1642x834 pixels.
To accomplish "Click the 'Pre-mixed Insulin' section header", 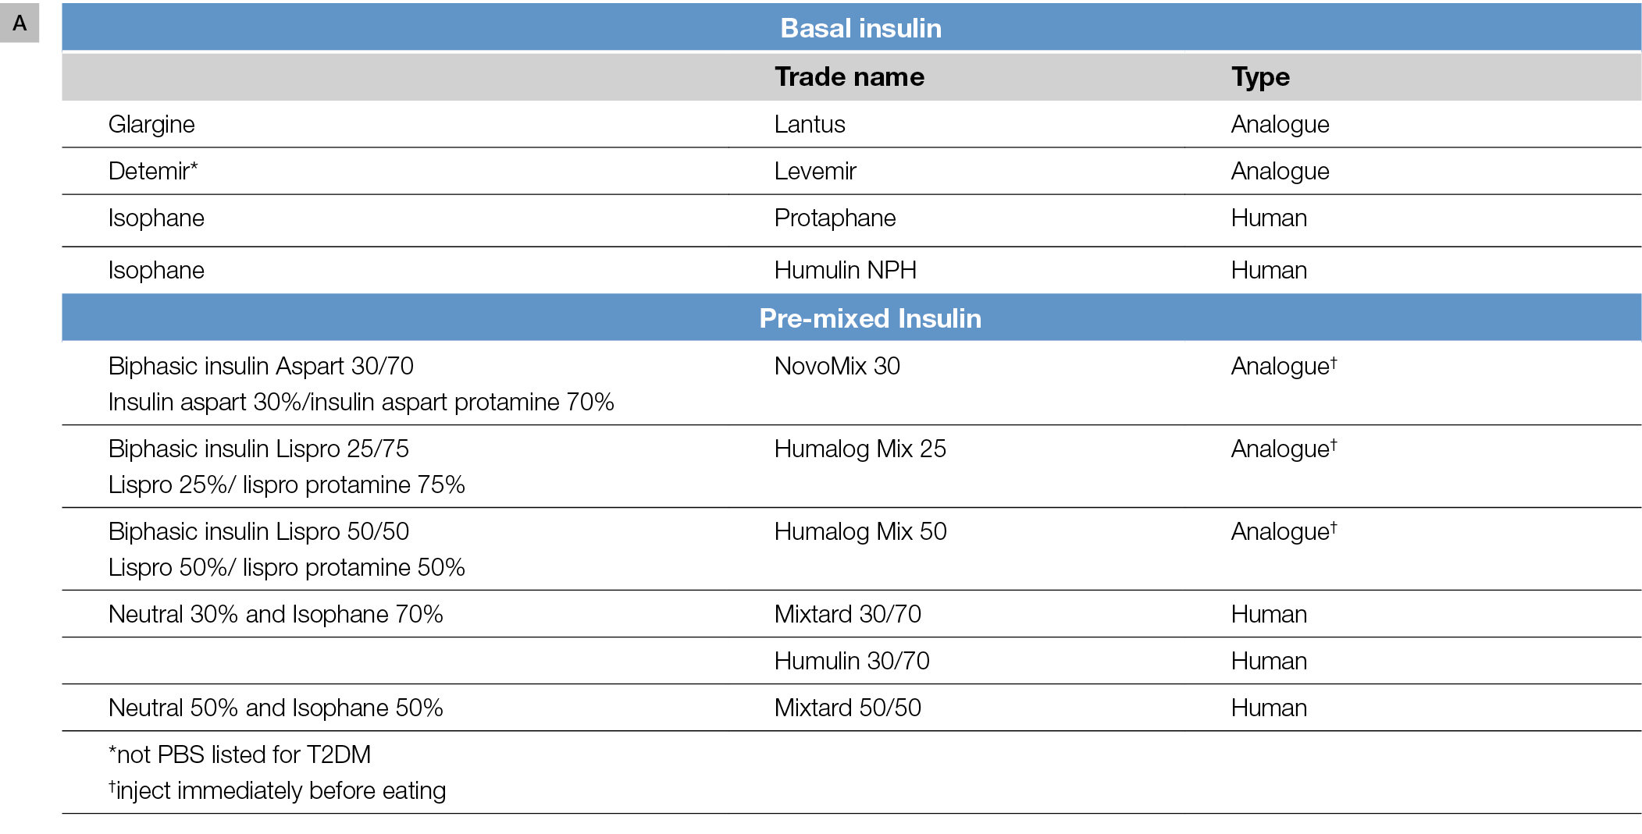I will pos(870,319).
